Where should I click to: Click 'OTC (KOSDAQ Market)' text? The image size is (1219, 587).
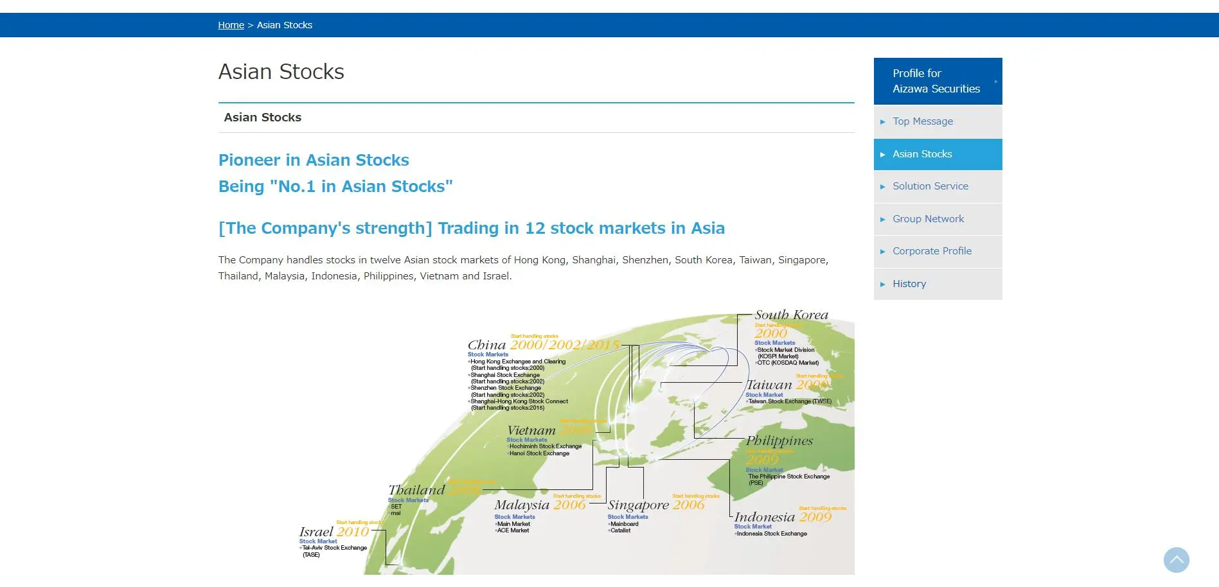(788, 363)
